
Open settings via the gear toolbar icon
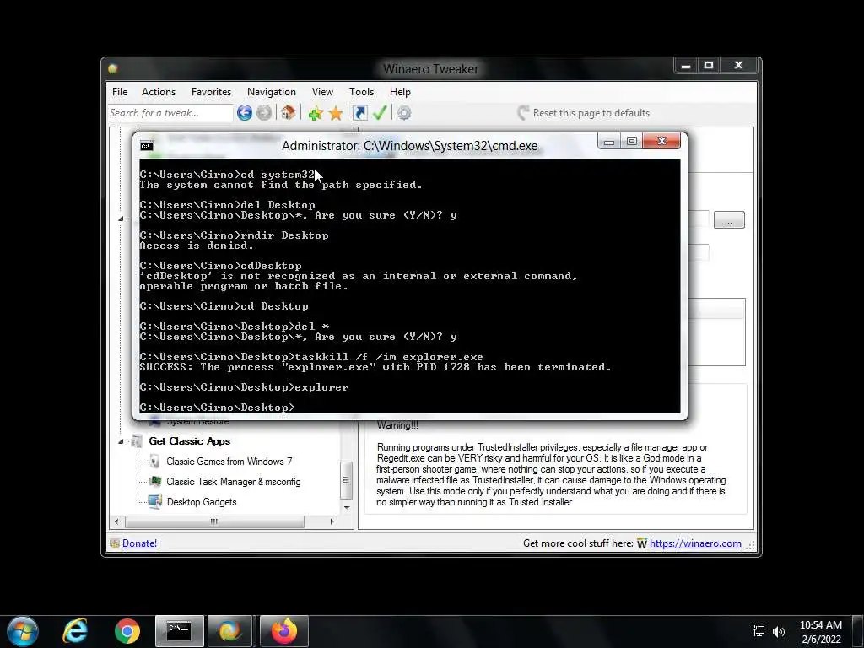[404, 113]
